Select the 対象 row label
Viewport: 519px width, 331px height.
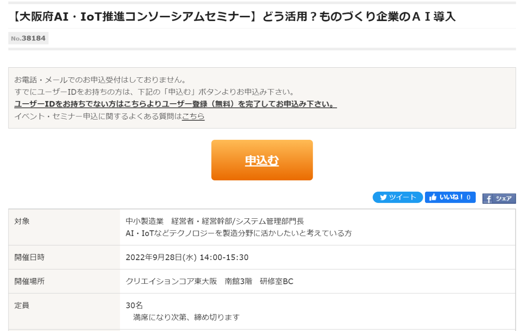22,221
